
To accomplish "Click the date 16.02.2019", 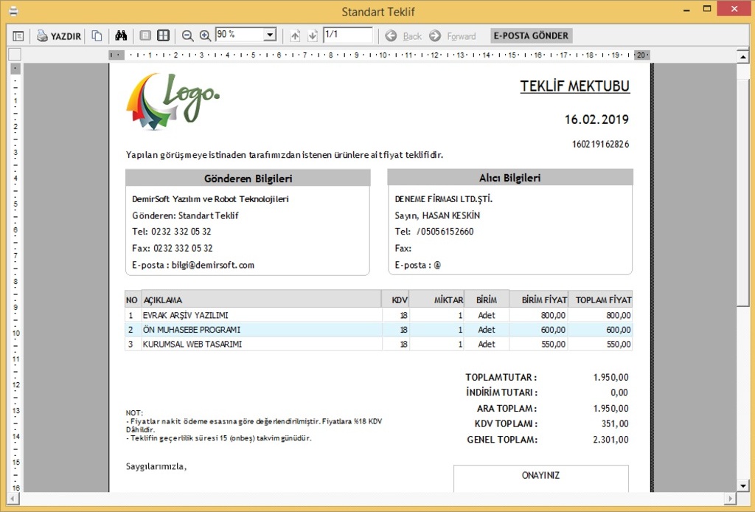I will click(596, 120).
